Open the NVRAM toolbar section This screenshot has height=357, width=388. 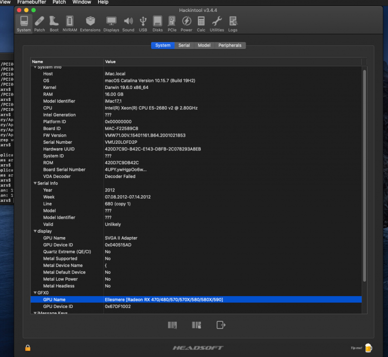coord(70,24)
